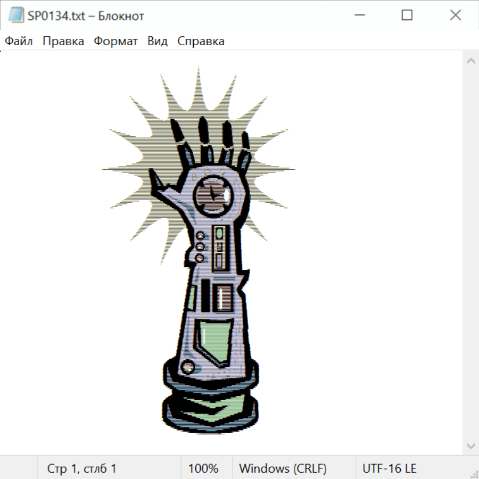479x479 pixels.
Task: Open the Вид menu
Action: point(158,42)
